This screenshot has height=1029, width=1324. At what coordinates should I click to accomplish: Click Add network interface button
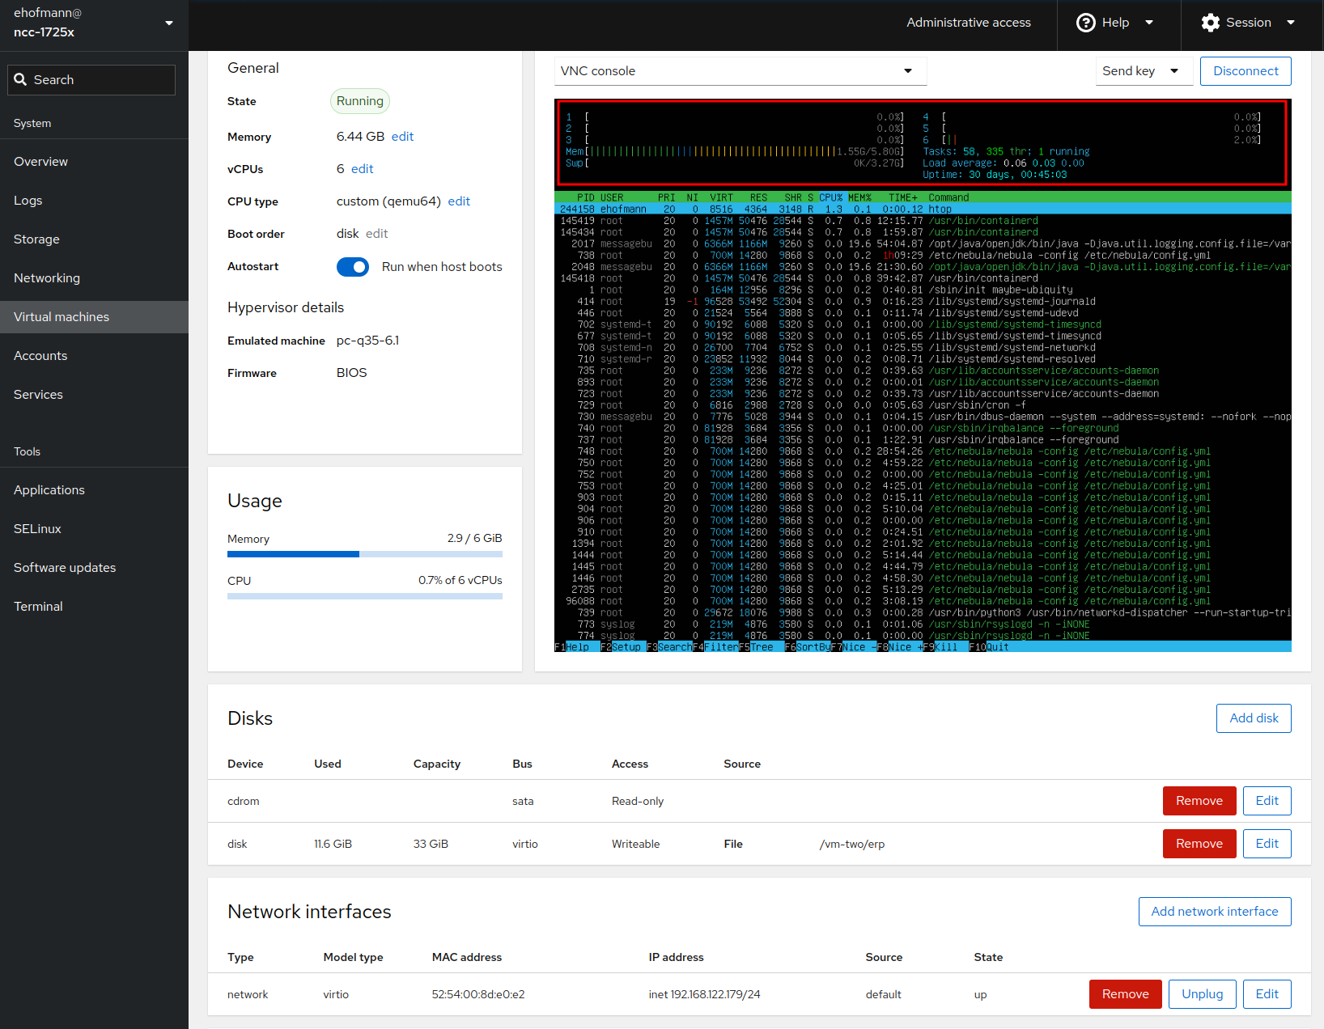pyautogui.click(x=1214, y=912)
